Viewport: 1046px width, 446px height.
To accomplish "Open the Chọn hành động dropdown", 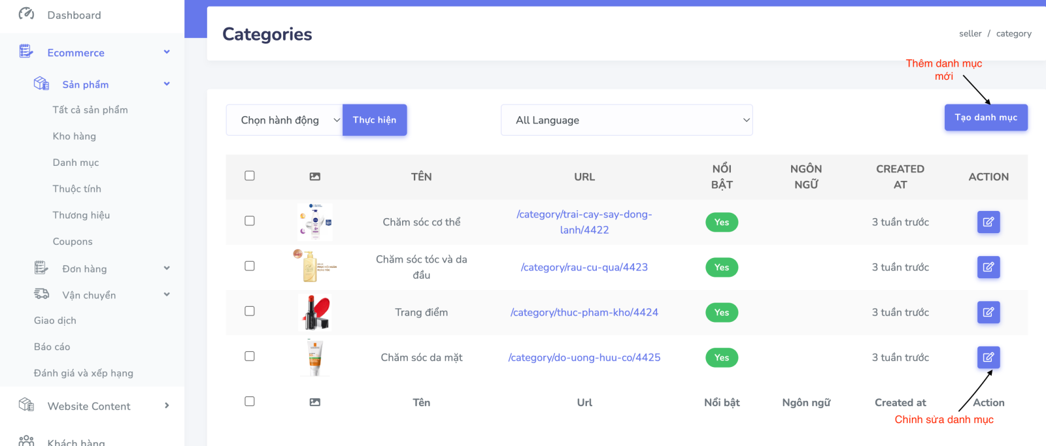I will point(284,120).
